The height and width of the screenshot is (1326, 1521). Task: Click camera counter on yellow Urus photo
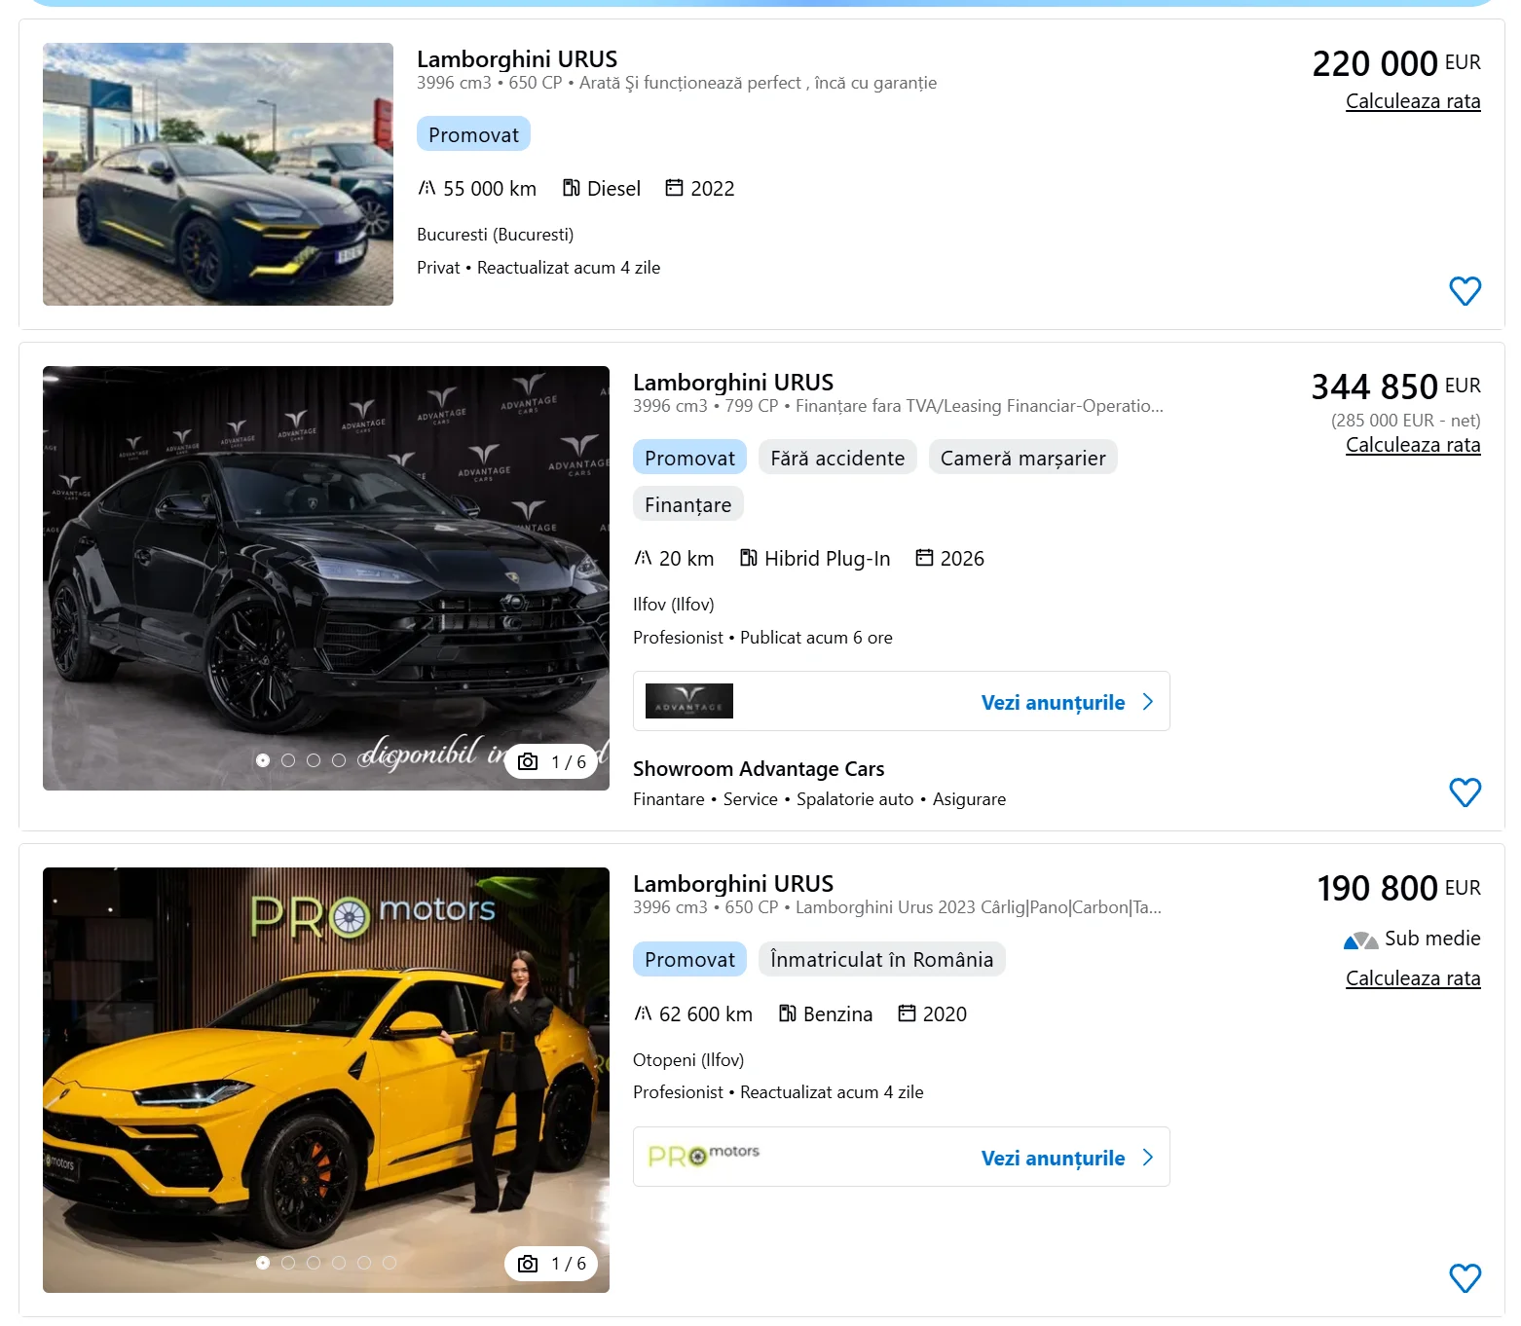[528, 1264]
